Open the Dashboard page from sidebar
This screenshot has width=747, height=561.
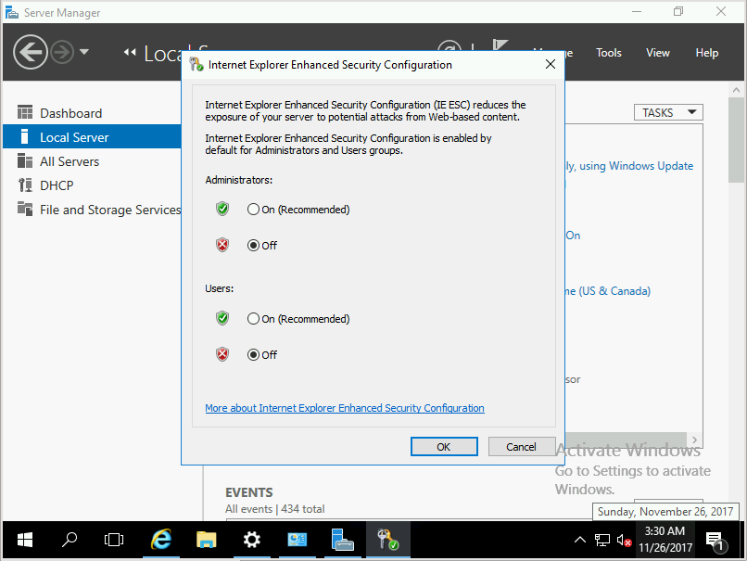71,113
